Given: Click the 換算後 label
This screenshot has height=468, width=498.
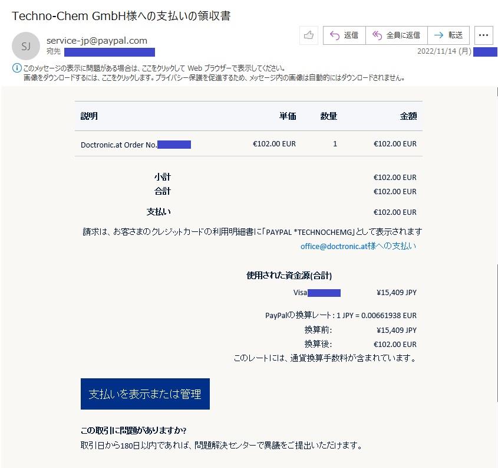Looking at the screenshot, I should click(x=318, y=344).
